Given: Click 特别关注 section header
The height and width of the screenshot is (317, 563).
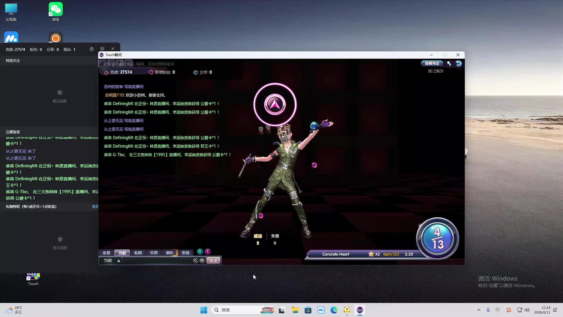Looking at the screenshot, I should point(13,61).
